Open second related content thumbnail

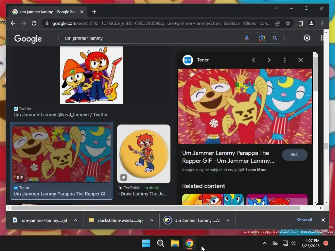[277, 199]
